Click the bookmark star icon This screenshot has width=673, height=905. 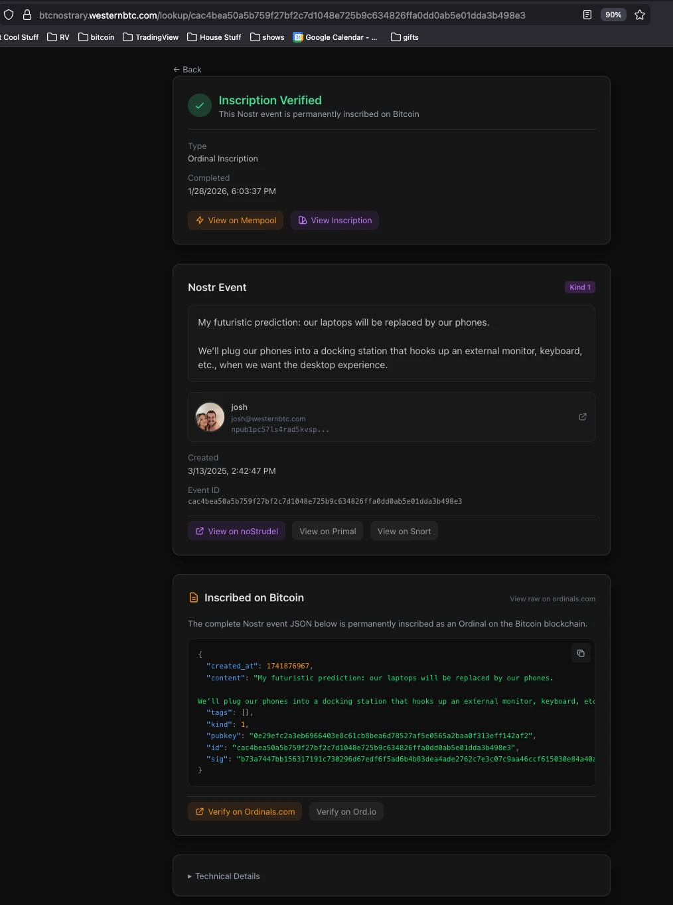coord(640,15)
